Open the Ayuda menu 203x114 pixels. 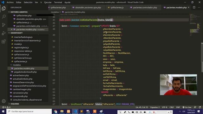(x=67, y=2)
